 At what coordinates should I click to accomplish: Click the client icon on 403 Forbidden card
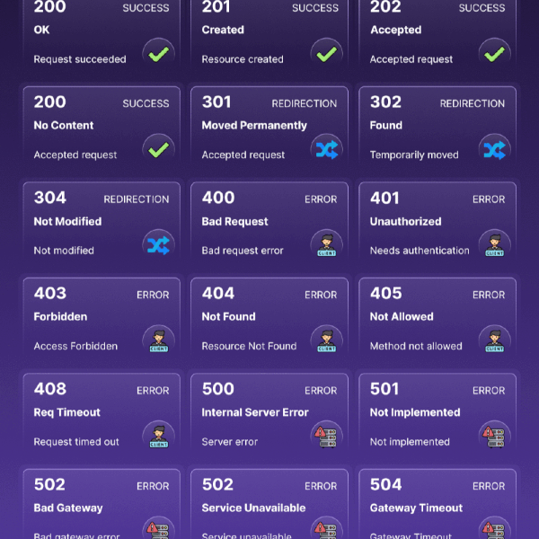158,340
